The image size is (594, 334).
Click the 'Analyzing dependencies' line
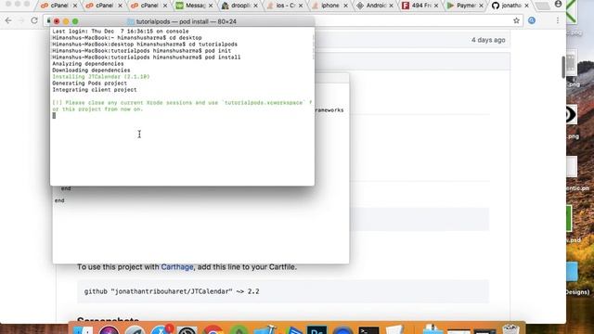[x=88, y=64]
